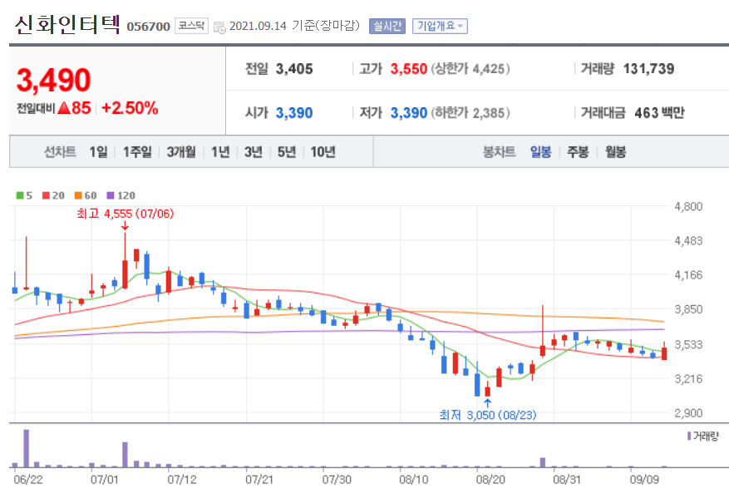Click the 코스닥 market badge
This screenshot has height=493, width=729.
tap(191, 26)
